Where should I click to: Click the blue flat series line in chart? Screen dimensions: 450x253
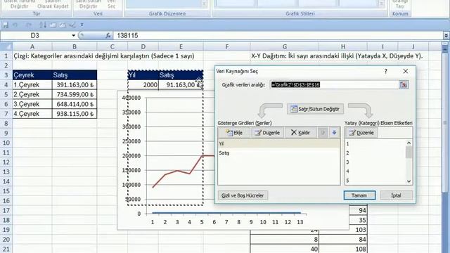[x=226, y=213]
